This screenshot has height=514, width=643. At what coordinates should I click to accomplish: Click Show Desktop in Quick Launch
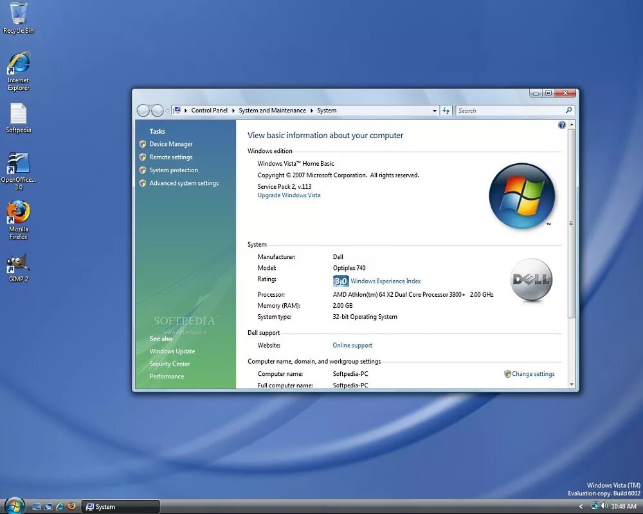pyautogui.click(x=37, y=507)
